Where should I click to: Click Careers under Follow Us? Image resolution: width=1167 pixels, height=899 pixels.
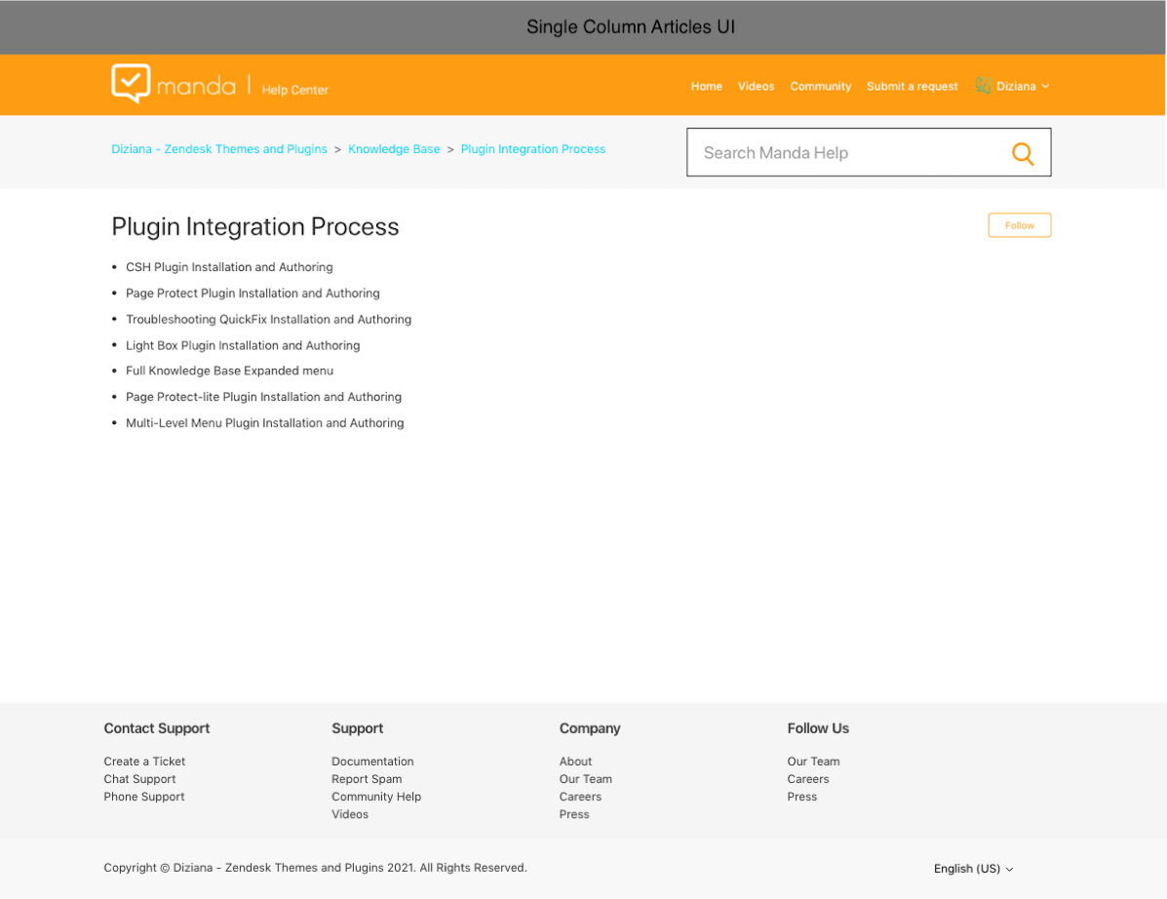click(x=807, y=779)
